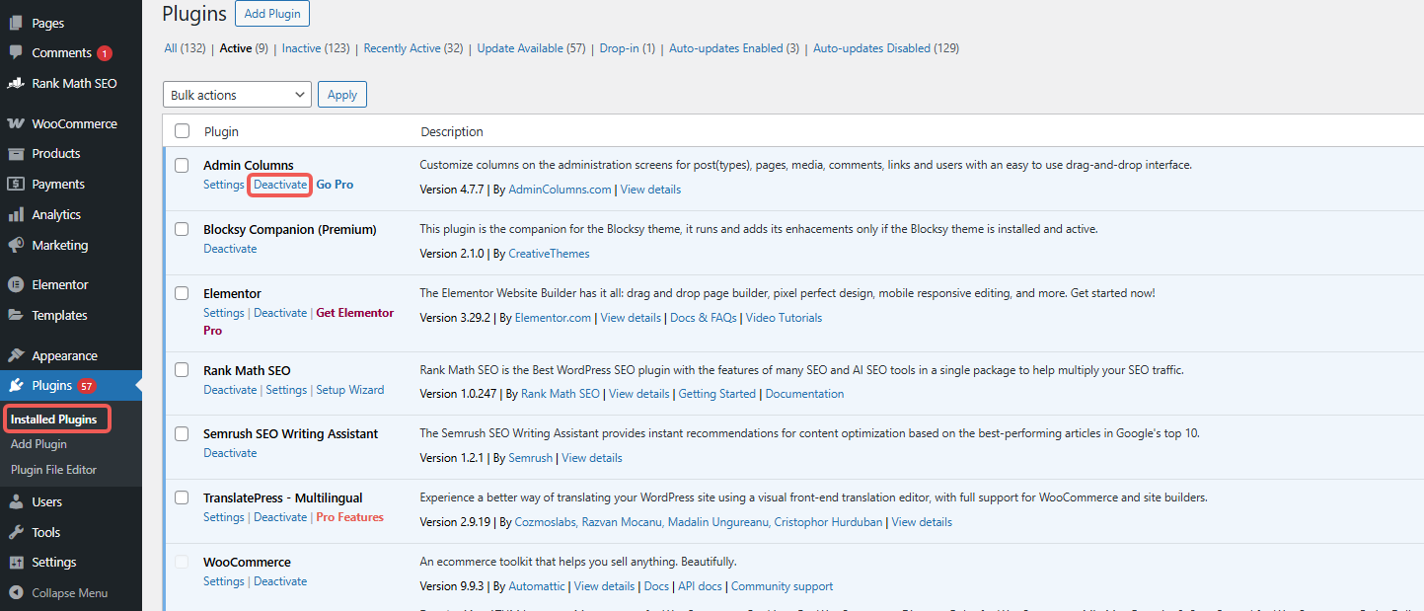Screen dimensions: 1424x611
Task: Click the Tools wrench icon
Action: (15, 532)
